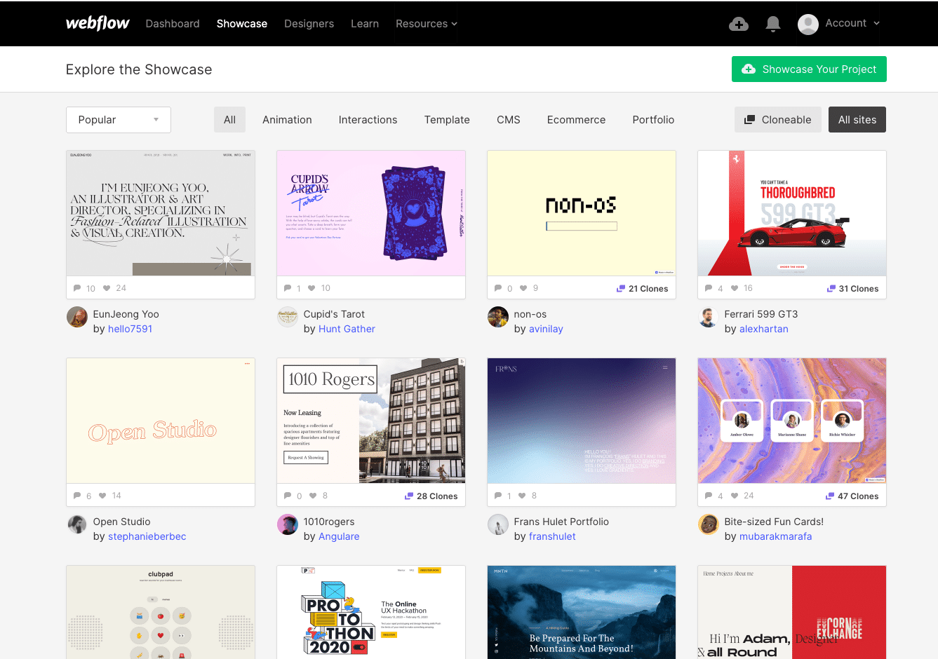This screenshot has height=659, width=938.
Task: Open non-os project thumbnail
Action: pyautogui.click(x=582, y=213)
